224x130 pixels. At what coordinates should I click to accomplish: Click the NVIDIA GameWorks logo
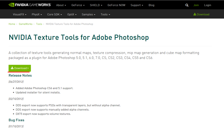pos(30,5)
